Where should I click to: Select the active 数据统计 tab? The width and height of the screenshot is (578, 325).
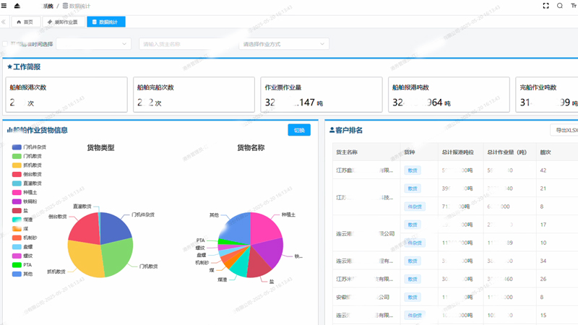click(105, 22)
